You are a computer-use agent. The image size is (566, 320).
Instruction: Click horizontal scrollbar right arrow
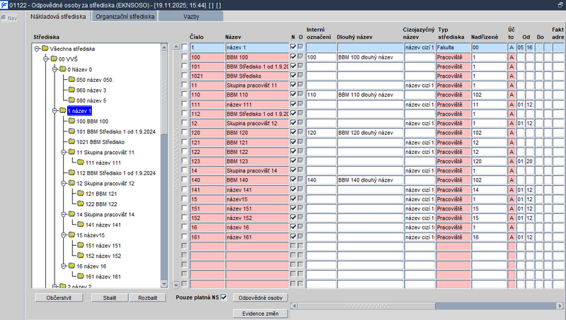(x=560, y=306)
